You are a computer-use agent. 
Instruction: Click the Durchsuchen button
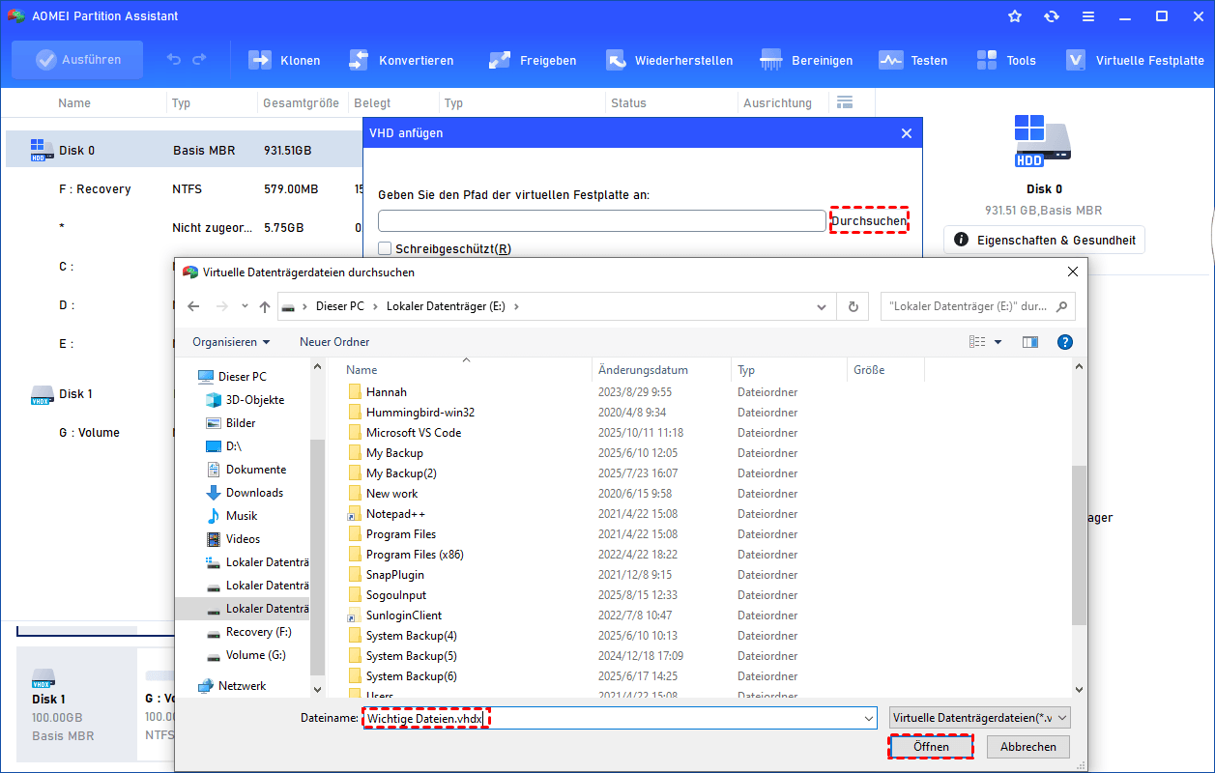869,221
